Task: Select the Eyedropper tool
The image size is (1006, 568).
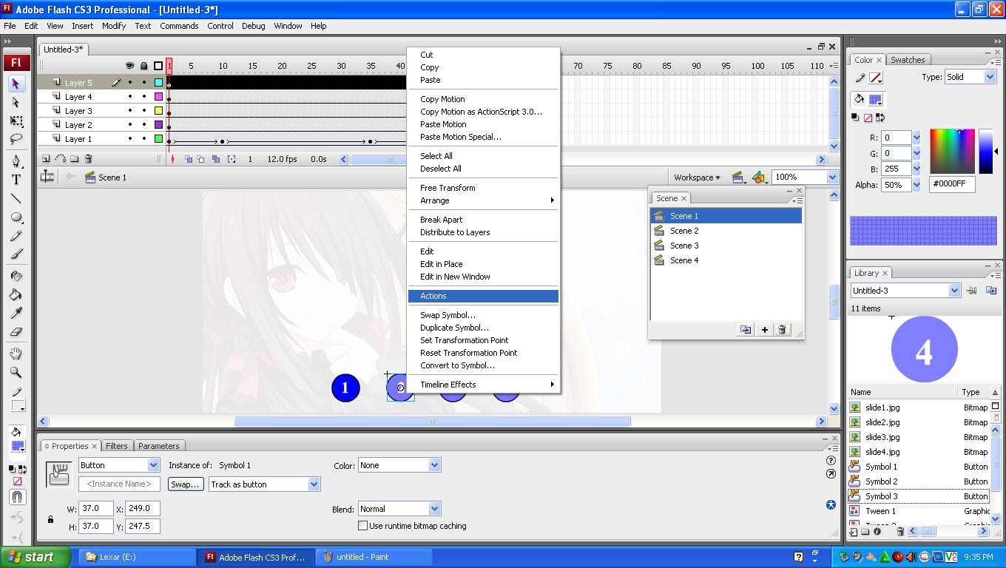Action: 16,313
